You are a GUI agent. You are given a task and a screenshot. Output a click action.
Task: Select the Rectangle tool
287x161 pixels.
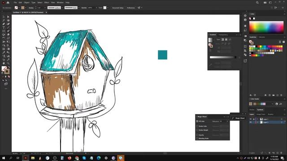pyautogui.click(x=4, y=31)
